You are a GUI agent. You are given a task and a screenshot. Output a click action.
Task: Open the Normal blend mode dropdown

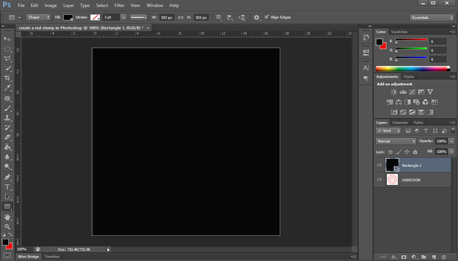coord(396,141)
